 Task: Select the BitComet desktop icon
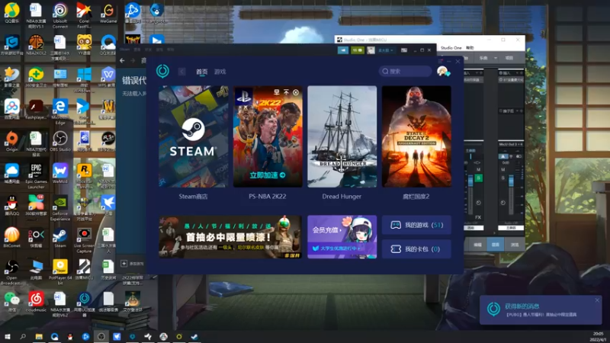click(x=12, y=238)
